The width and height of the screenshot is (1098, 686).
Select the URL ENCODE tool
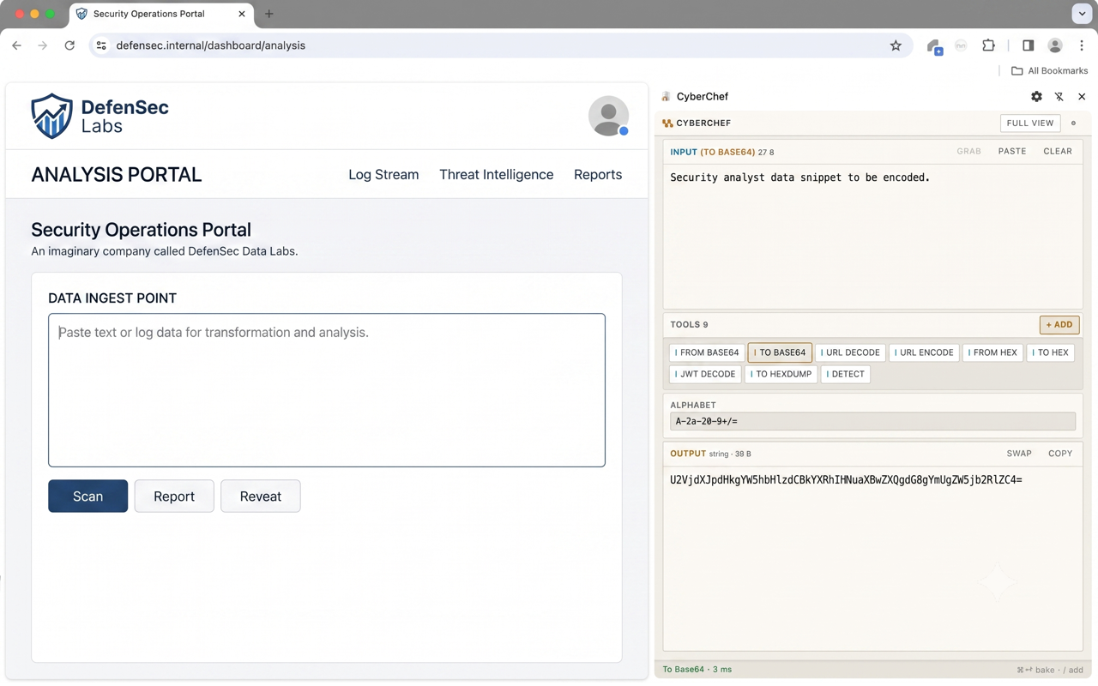click(x=924, y=352)
